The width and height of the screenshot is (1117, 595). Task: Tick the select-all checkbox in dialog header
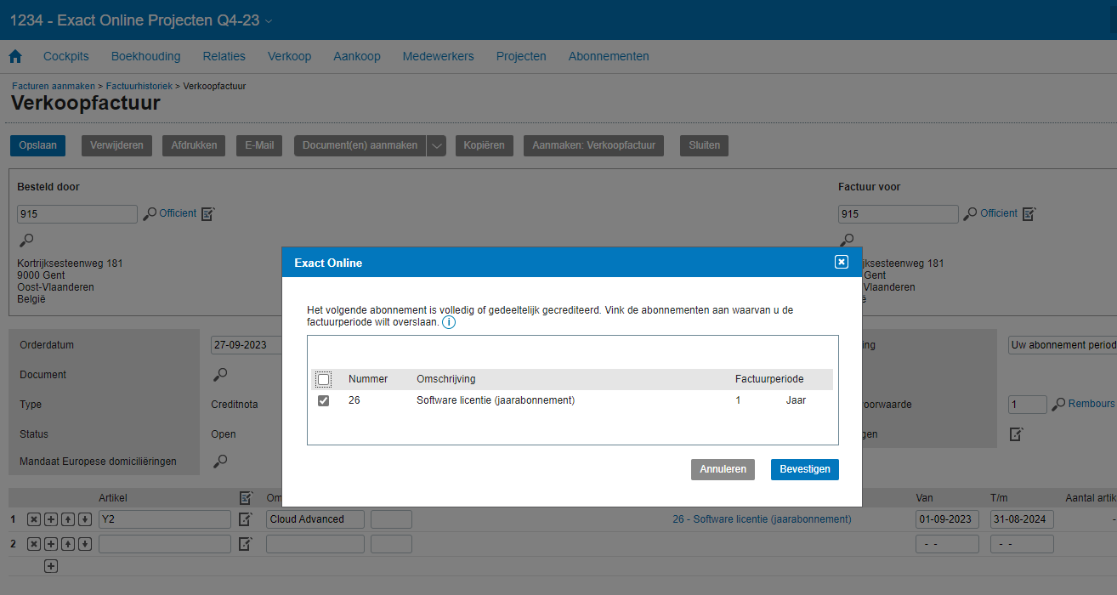click(324, 379)
